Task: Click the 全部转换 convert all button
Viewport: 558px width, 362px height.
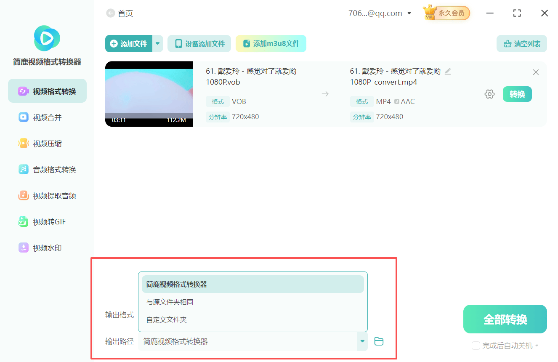Action: point(505,319)
